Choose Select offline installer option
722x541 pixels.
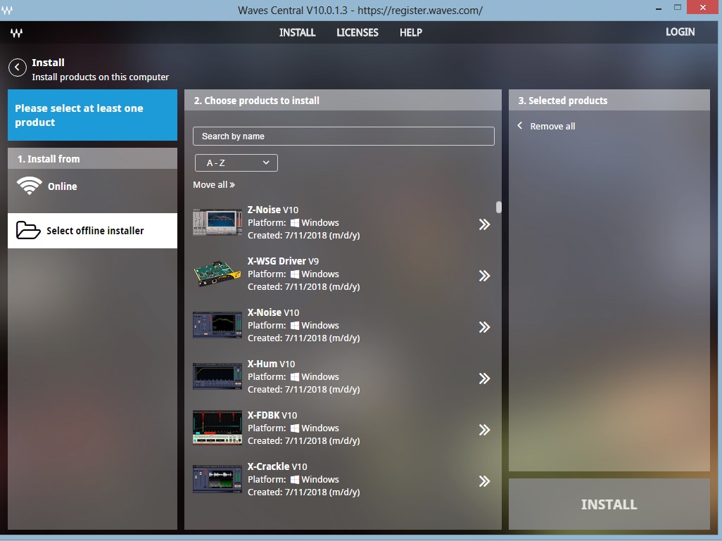coord(93,231)
